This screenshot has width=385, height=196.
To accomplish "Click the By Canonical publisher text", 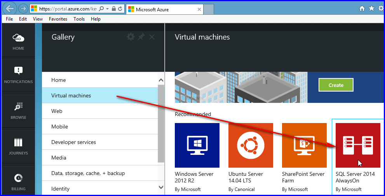I will tap(241, 189).
